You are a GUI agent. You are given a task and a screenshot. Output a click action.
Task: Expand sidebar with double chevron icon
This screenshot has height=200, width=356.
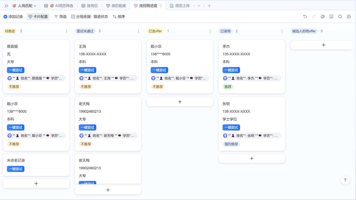tap(6, 6)
